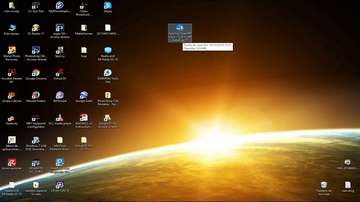Click the Speccy desktop icon
The image size is (360, 202).
(x=60, y=50)
